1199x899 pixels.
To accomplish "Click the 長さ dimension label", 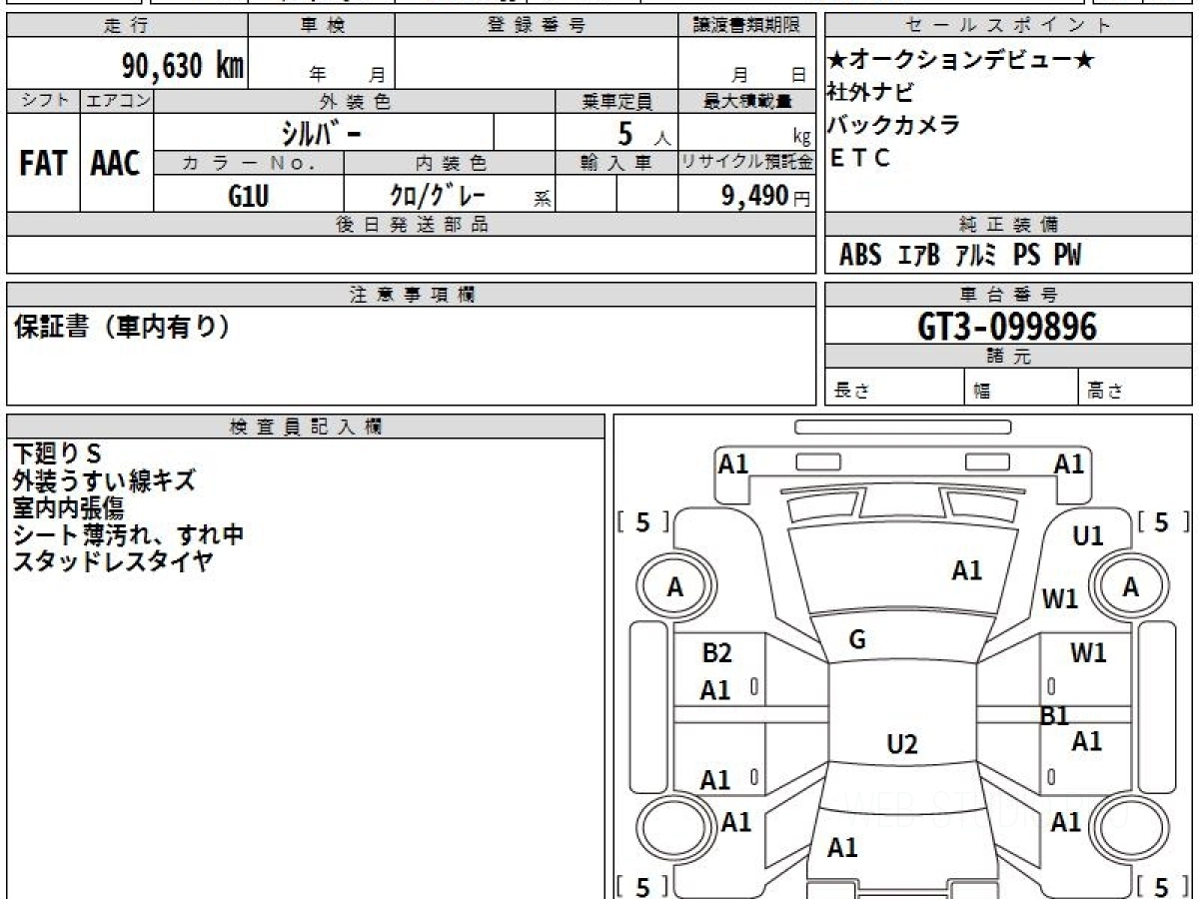I will point(852,392).
